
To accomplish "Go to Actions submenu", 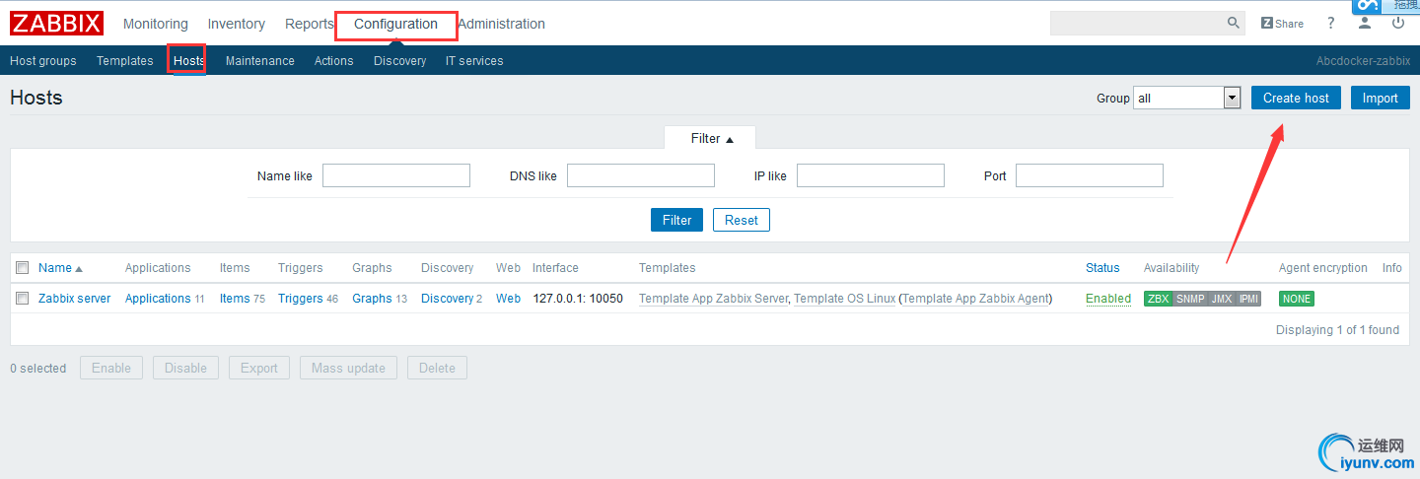I will tap(334, 61).
